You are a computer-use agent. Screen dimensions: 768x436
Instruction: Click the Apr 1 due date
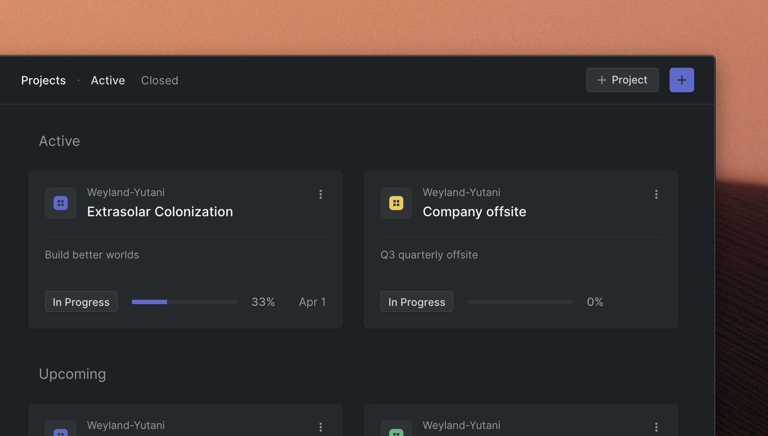(312, 302)
